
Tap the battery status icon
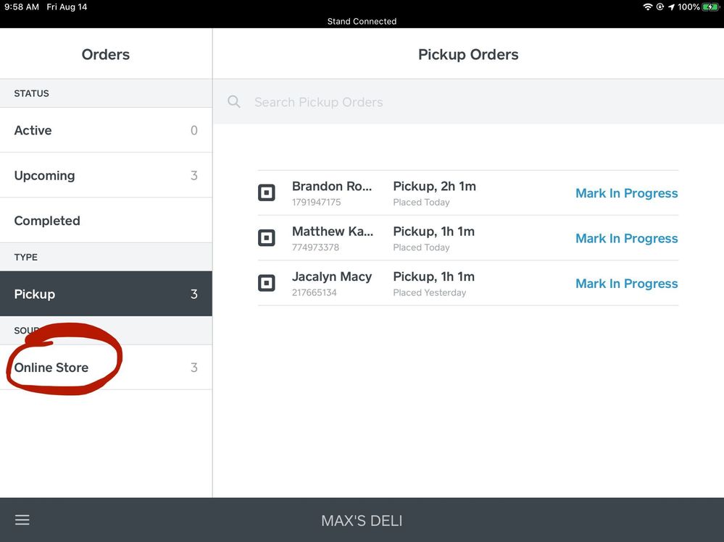pyautogui.click(x=710, y=7)
